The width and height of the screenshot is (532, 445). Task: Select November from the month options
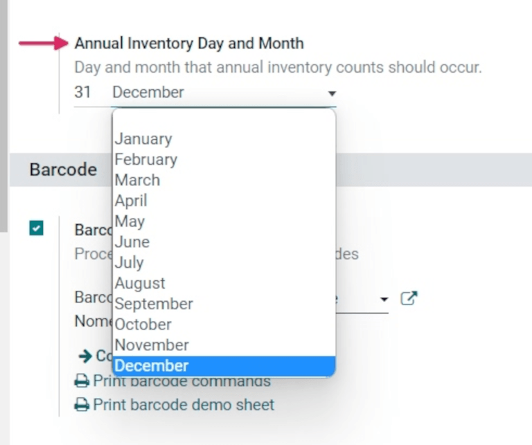pos(152,345)
